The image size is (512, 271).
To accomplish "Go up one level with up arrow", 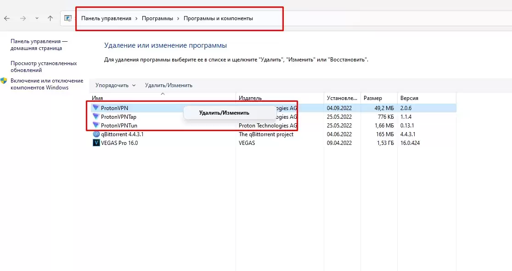I will click(x=50, y=18).
